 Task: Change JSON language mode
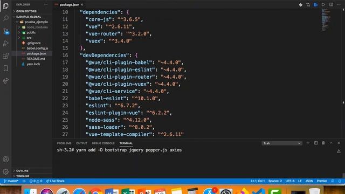point(309,181)
